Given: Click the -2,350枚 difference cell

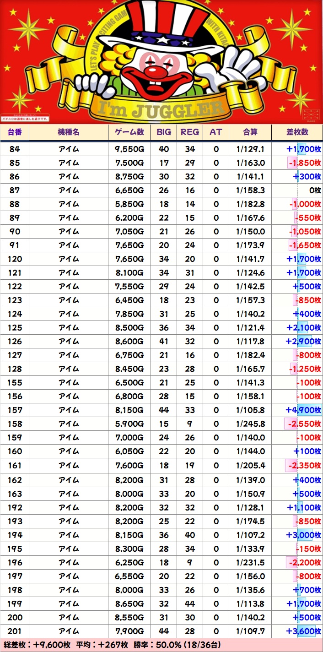Looking at the screenshot, I should 297,466.
